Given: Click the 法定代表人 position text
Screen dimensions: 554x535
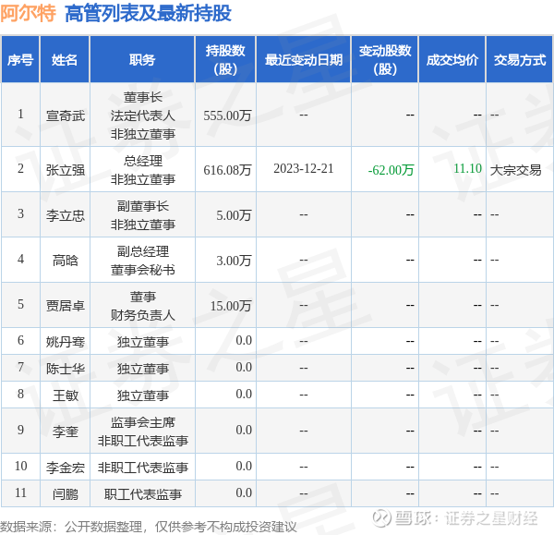Looking at the screenshot, I should [x=143, y=116].
